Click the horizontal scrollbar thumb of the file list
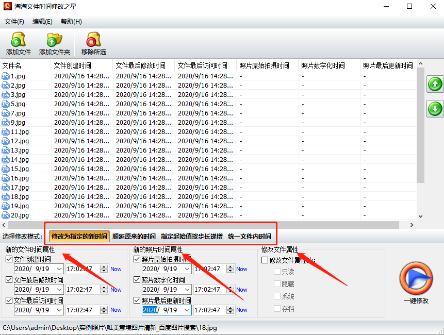Viewport: 444px width, 335px height. click(x=204, y=225)
